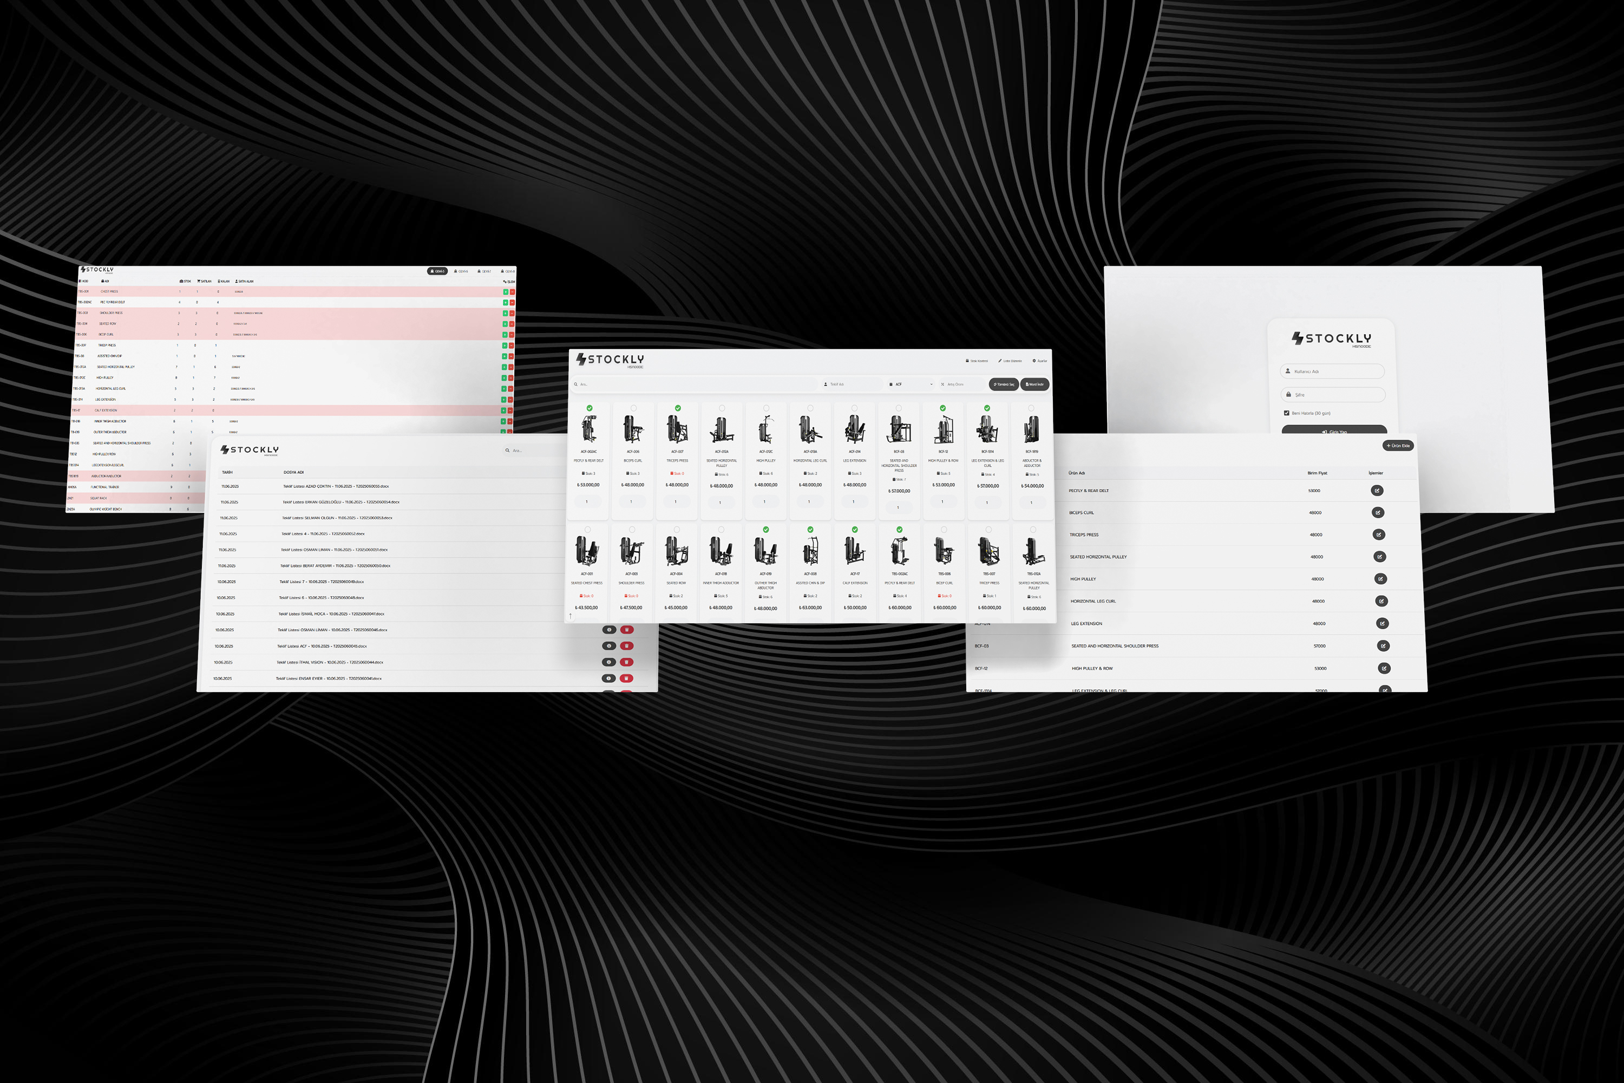Click the Kullanıcı Adı input field

click(x=1333, y=371)
